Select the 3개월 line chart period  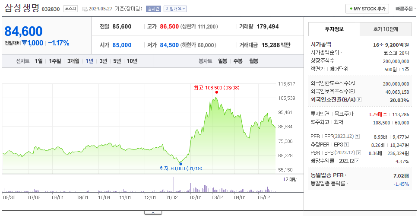pyautogui.click(x=73, y=61)
